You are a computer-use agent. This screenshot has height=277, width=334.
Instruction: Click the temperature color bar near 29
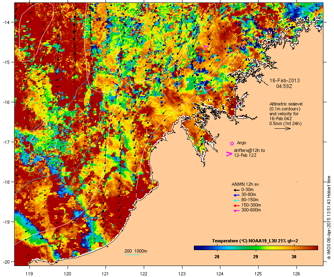pos(255,248)
